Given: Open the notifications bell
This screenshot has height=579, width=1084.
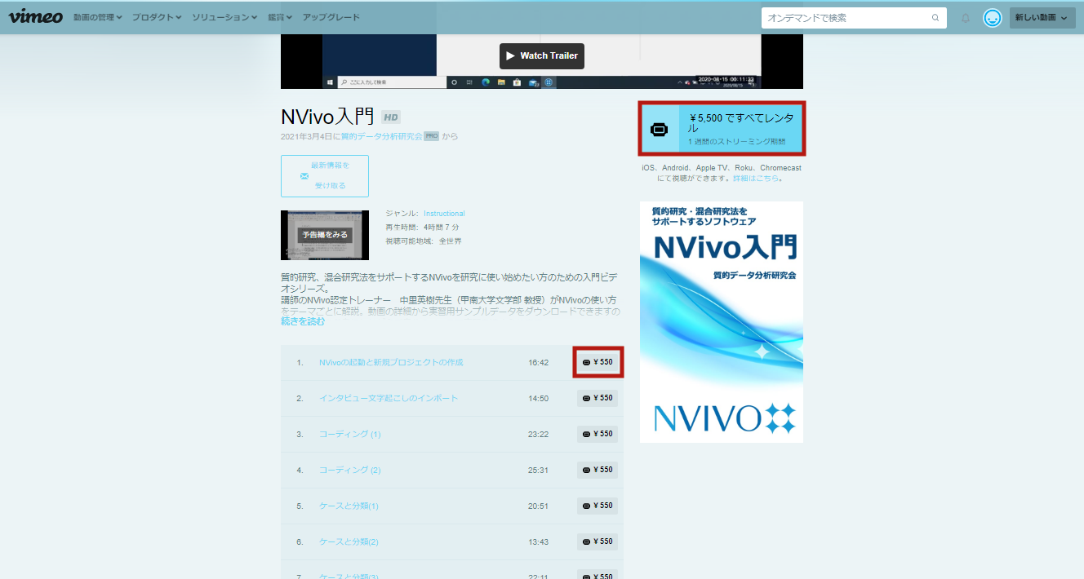Looking at the screenshot, I should [x=966, y=18].
